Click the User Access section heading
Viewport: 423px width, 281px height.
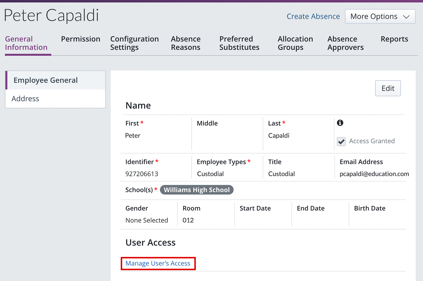coord(151,243)
